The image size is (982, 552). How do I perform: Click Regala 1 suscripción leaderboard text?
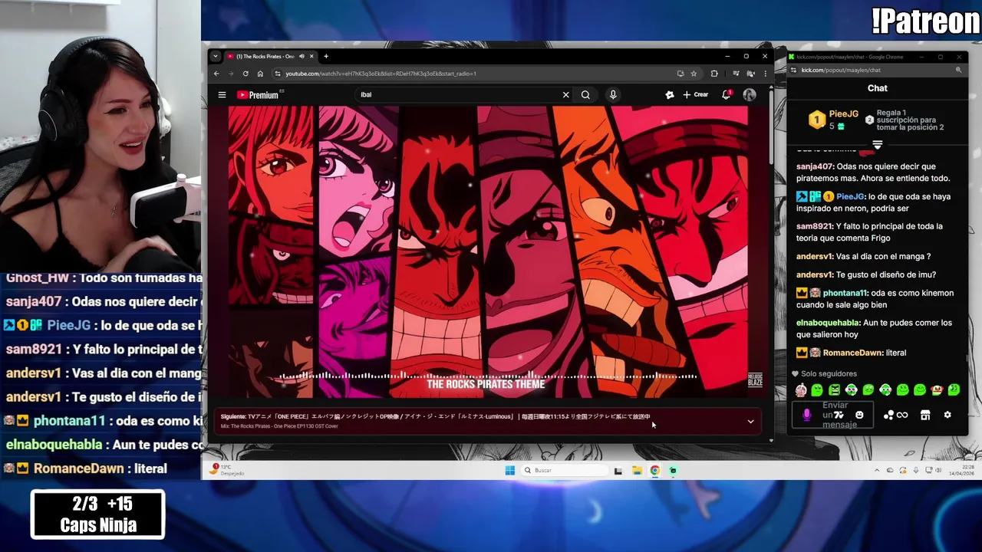(910, 120)
